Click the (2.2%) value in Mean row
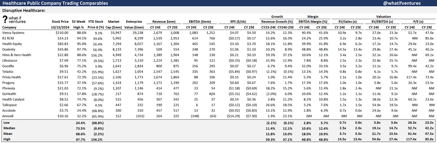The height and width of the screenshot is (143, 437). click(98, 134)
